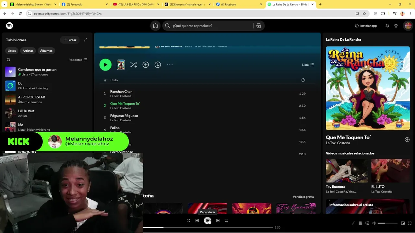Filter library by Álbumes
Image resolution: width=415 pixels, height=233 pixels.
click(46, 51)
